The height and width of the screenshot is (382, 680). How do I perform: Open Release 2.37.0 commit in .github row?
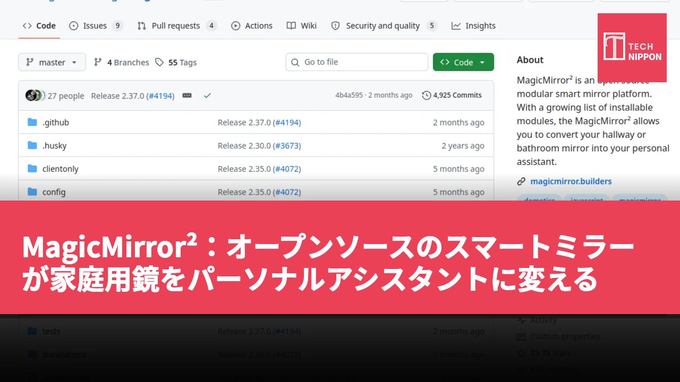244,123
